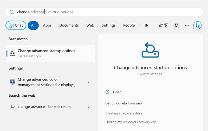The height and width of the screenshot is (131, 208).
Task: Click the recovery drive icon in Best match
Action: pos(12,53)
